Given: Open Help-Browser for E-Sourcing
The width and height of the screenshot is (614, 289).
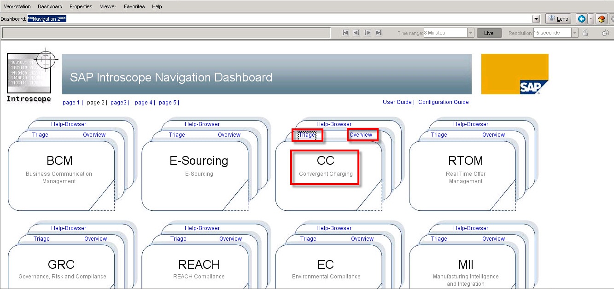Looking at the screenshot, I should tap(202, 124).
